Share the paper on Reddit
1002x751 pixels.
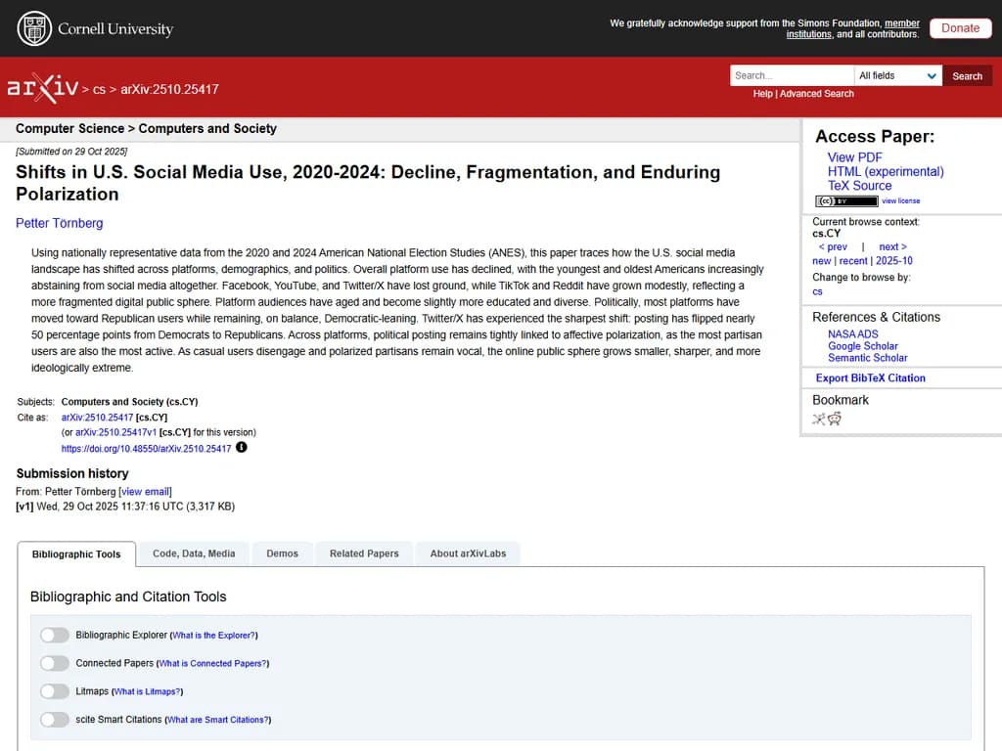click(x=835, y=419)
